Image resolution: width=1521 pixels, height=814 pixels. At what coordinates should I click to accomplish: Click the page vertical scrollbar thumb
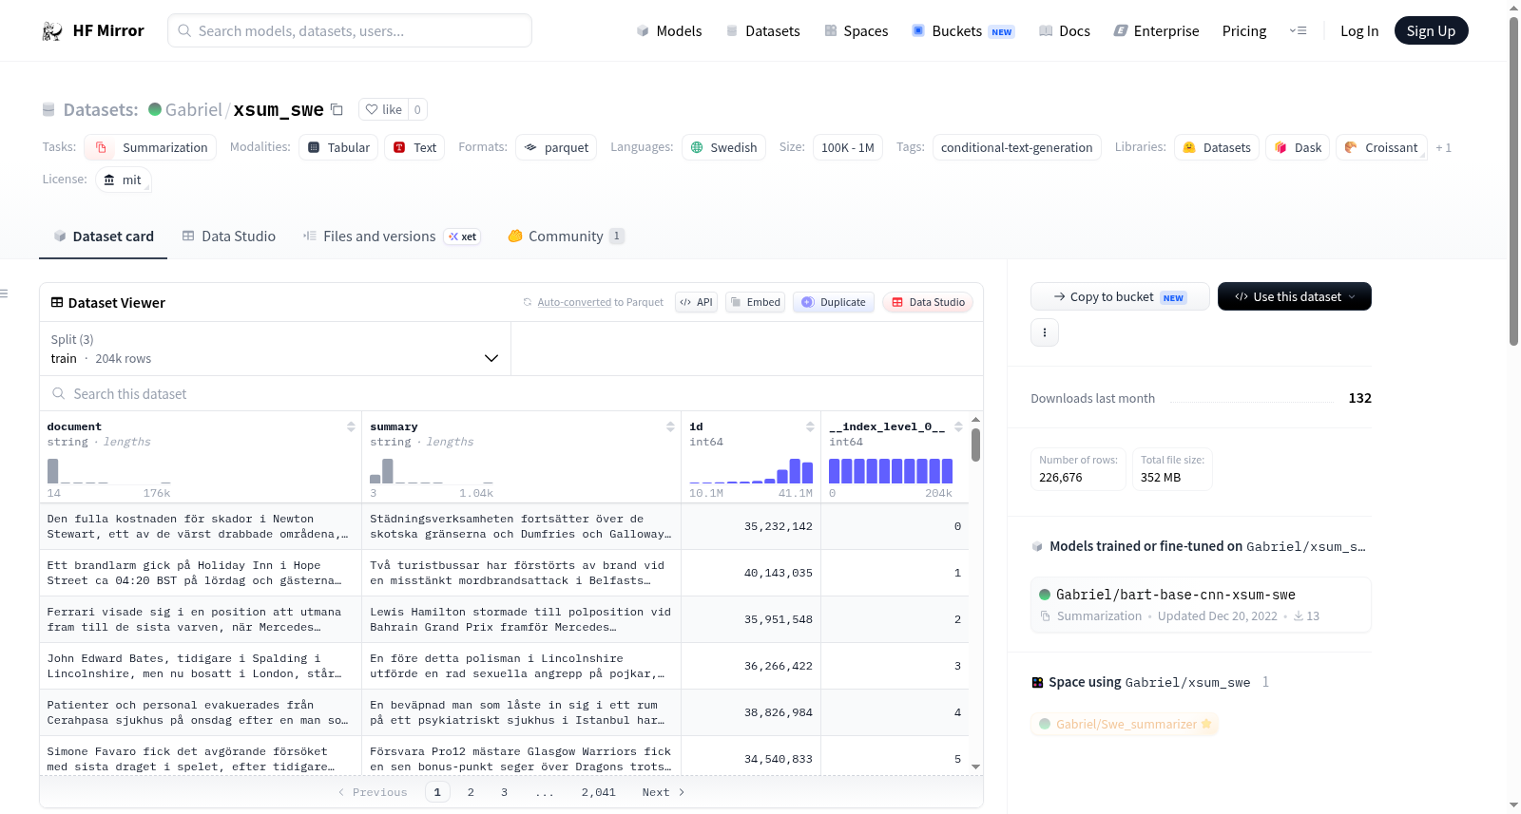(x=1513, y=180)
